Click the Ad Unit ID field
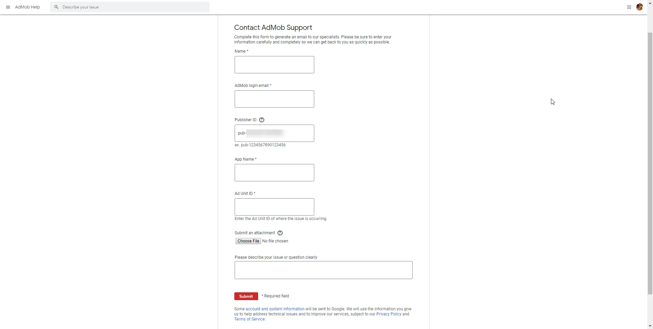This screenshot has height=329, width=653. tap(274, 207)
